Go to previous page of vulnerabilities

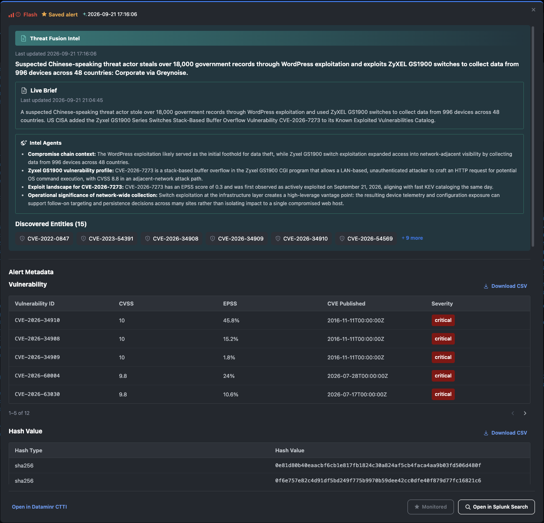point(513,413)
